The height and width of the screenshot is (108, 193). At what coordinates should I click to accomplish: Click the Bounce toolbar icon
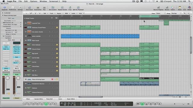(167, 7)
